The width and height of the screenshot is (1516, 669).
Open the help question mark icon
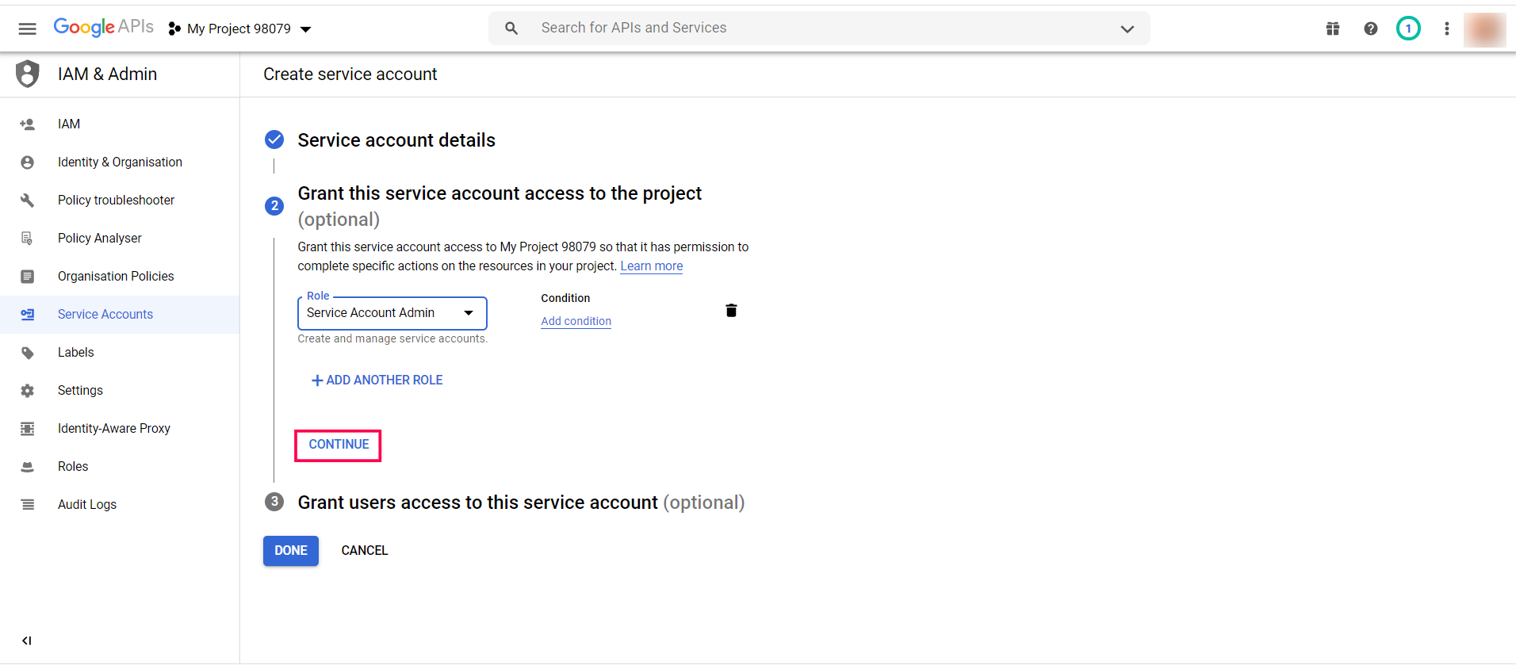click(x=1371, y=29)
